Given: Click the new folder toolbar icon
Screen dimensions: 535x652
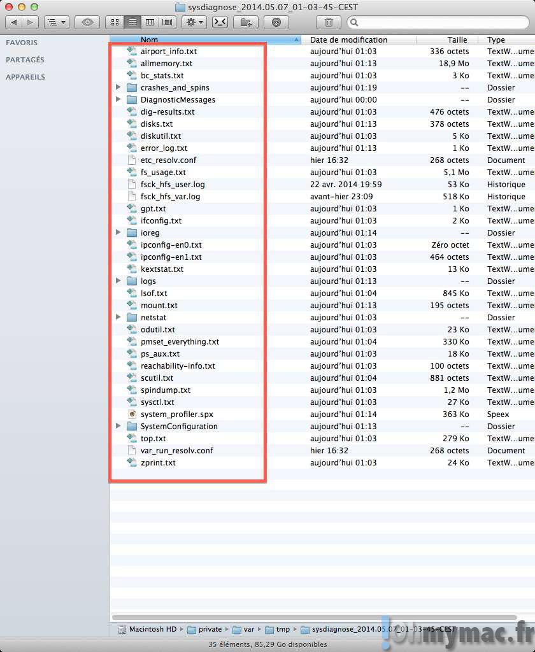Looking at the screenshot, I should (x=245, y=22).
